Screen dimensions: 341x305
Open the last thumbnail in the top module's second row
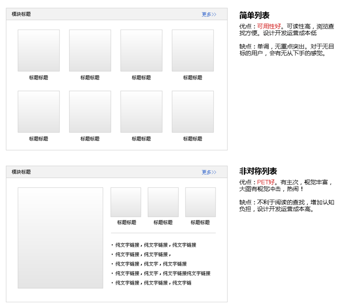point(193,112)
